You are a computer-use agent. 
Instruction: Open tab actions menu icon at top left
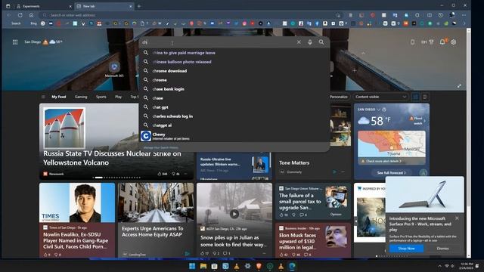coord(8,6)
